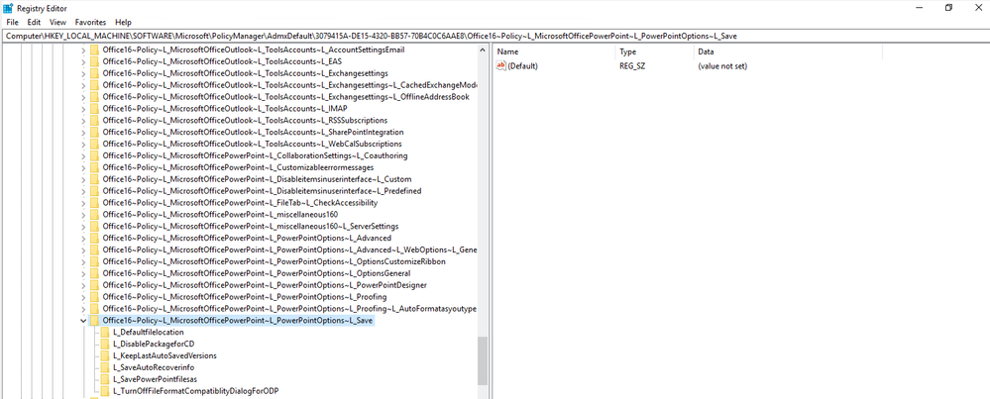Click folder icon of PowerPoint L_miscellaneous160~L_ServerSettings
The width and height of the screenshot is (990, 399).
point(94,227)
